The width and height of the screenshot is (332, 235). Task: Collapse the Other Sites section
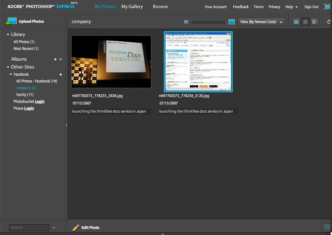coord(8,67)
